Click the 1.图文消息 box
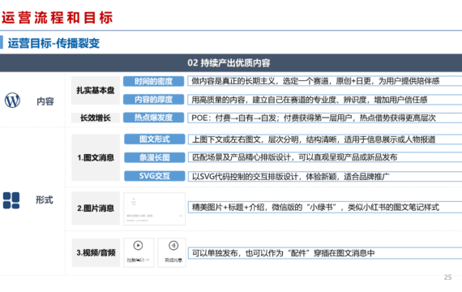 [96, 157]
